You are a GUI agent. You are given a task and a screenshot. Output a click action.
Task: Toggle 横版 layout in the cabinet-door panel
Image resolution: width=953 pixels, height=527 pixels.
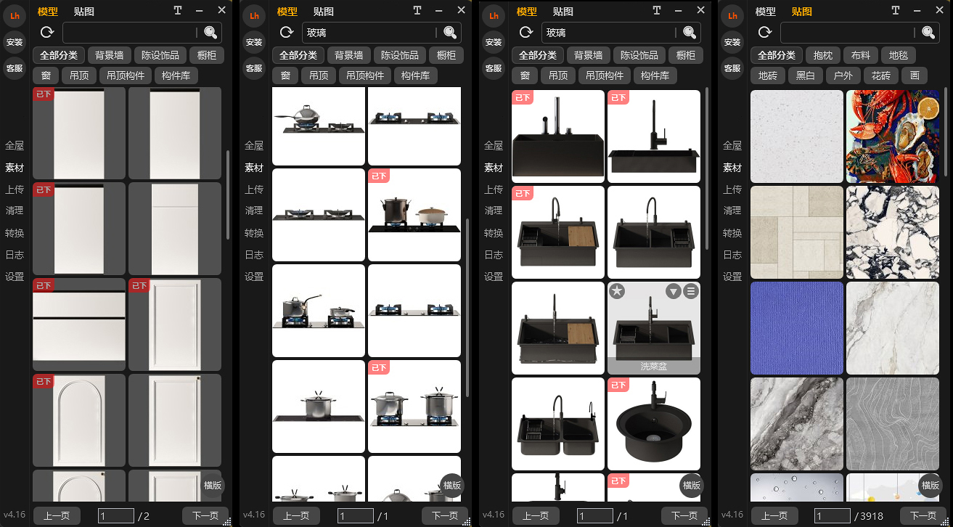[213, 486]
